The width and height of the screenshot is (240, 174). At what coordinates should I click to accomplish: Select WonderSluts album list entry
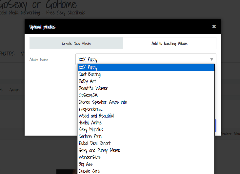click(x=146, y=157)
